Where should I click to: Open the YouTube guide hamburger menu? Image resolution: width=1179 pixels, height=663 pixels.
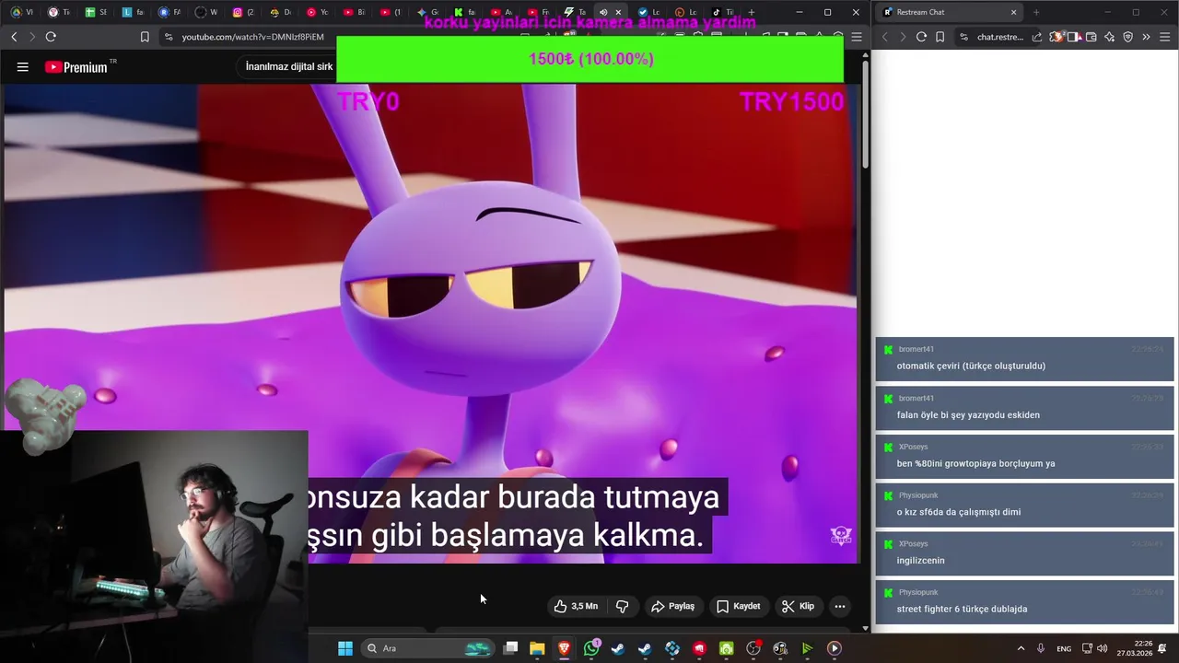click(23, 66)
